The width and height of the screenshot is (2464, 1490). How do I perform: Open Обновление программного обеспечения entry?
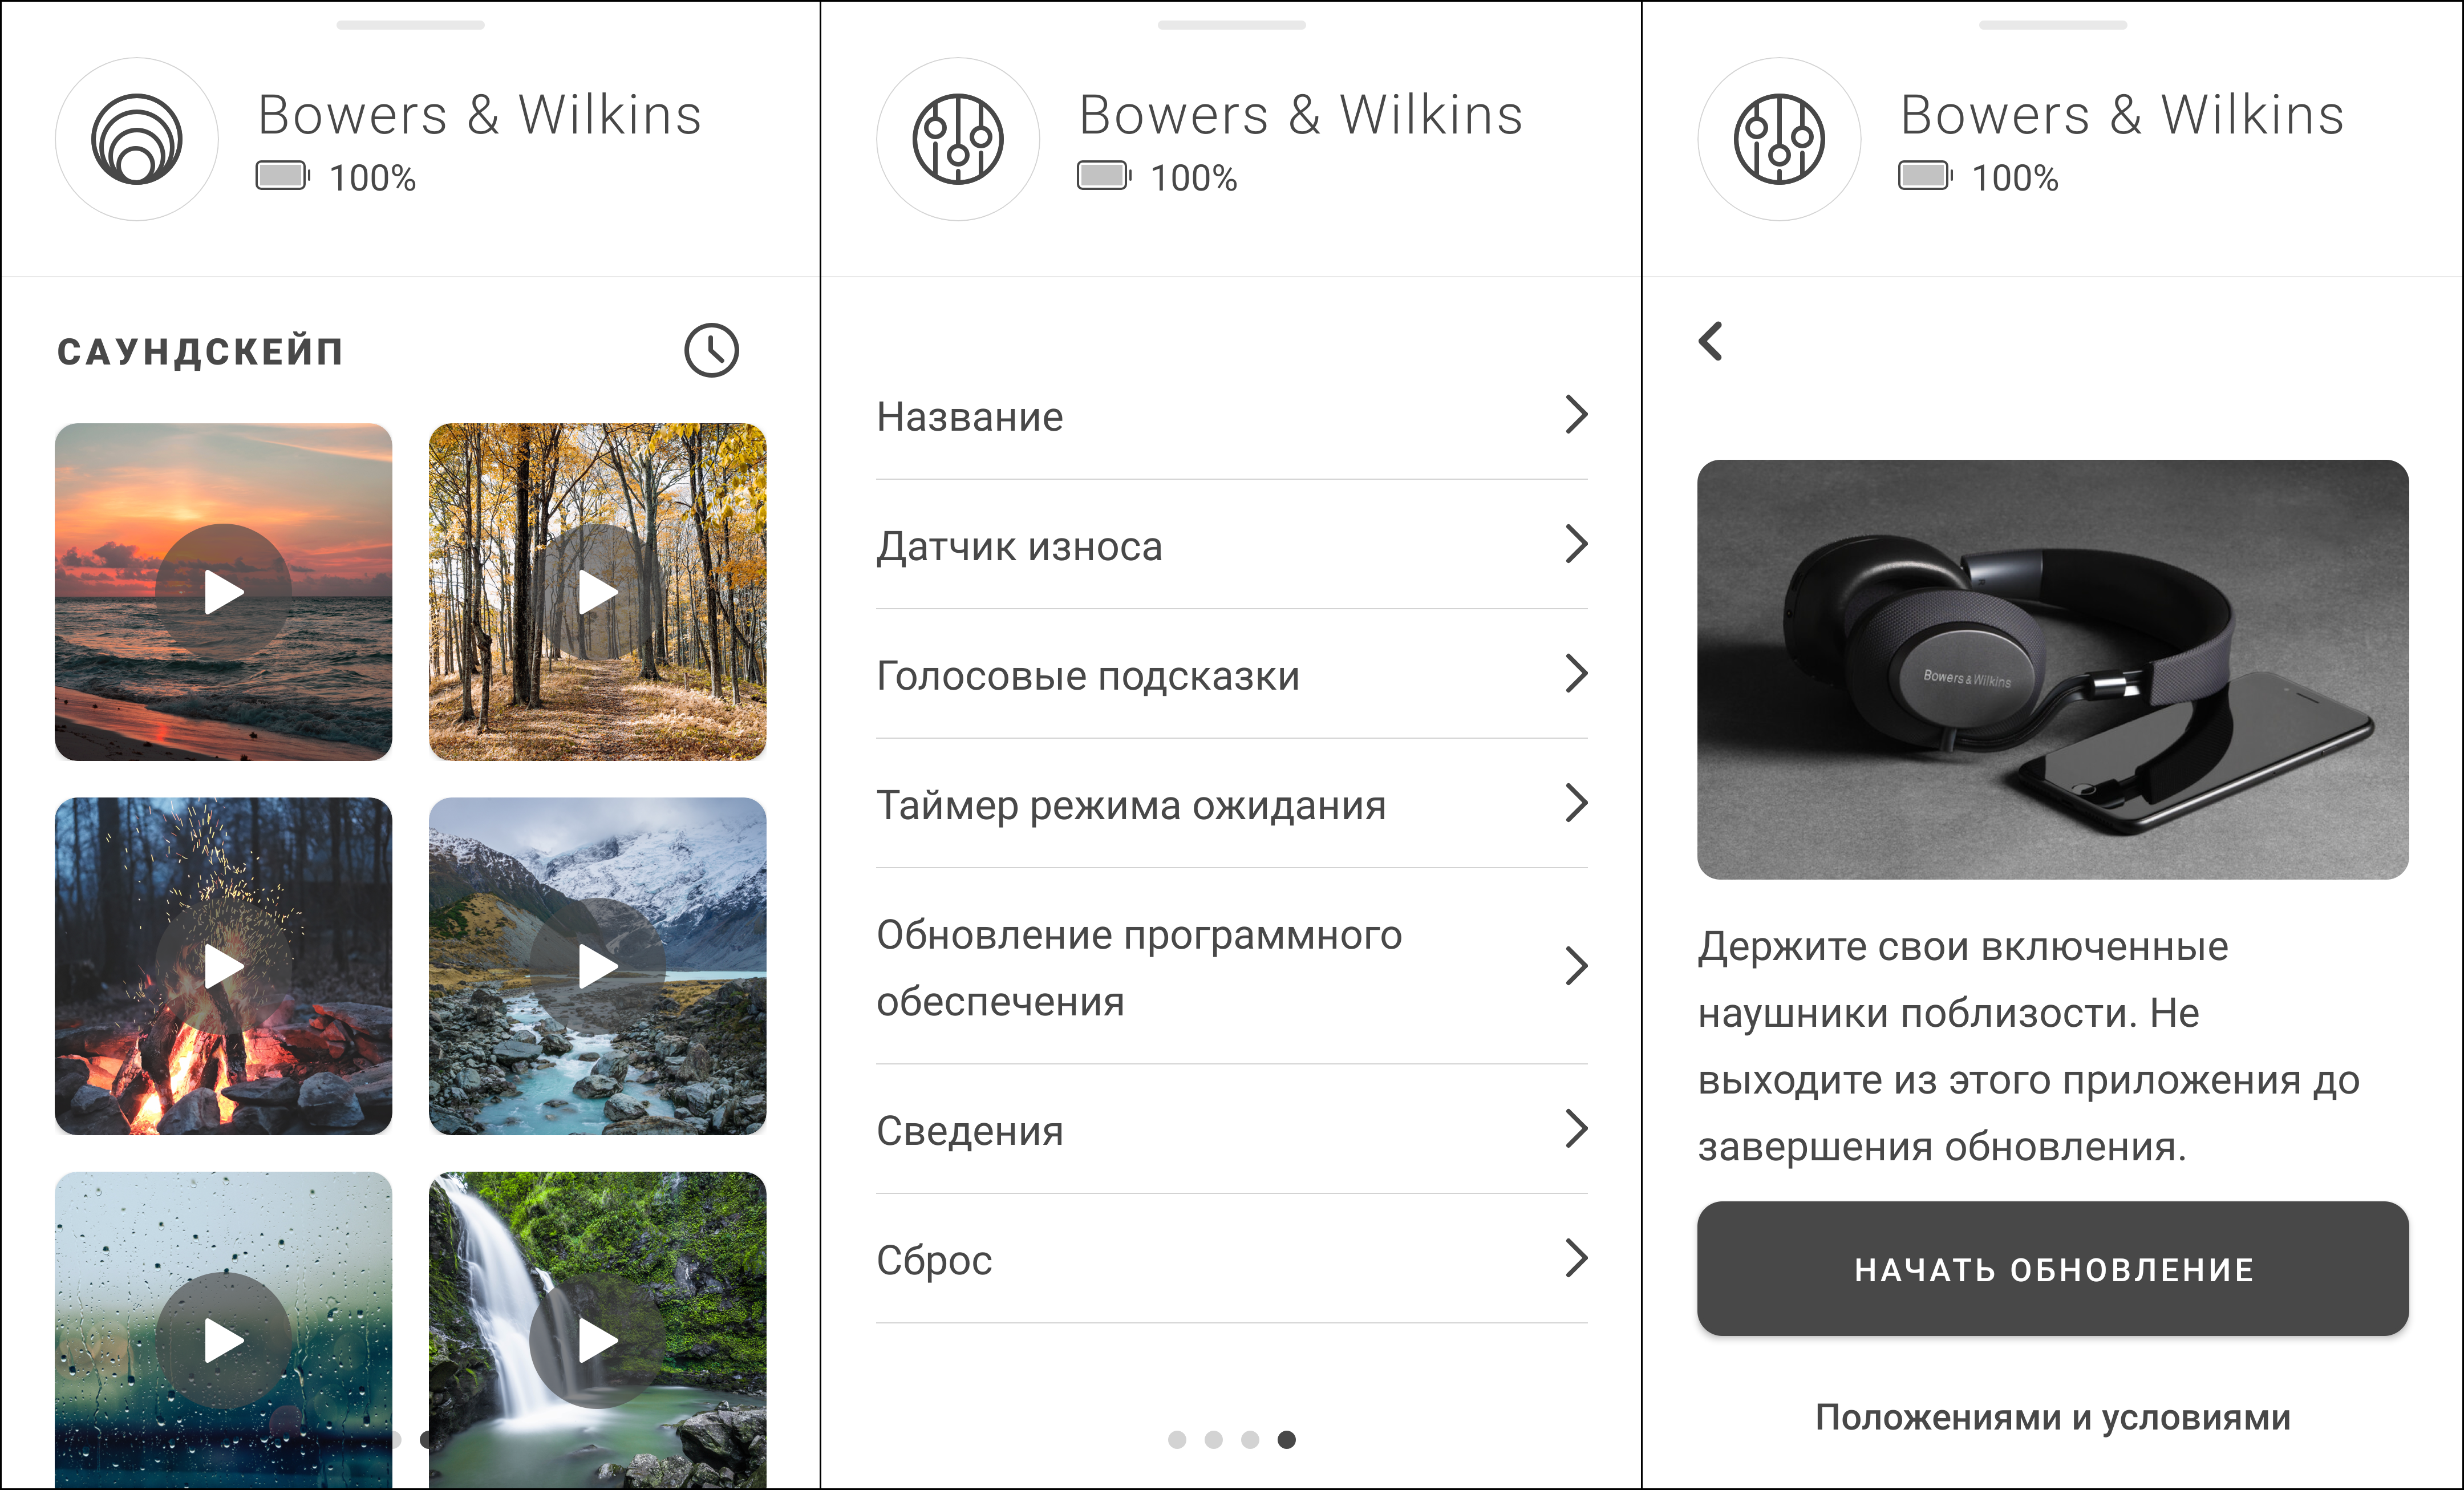pos(1139,967)
